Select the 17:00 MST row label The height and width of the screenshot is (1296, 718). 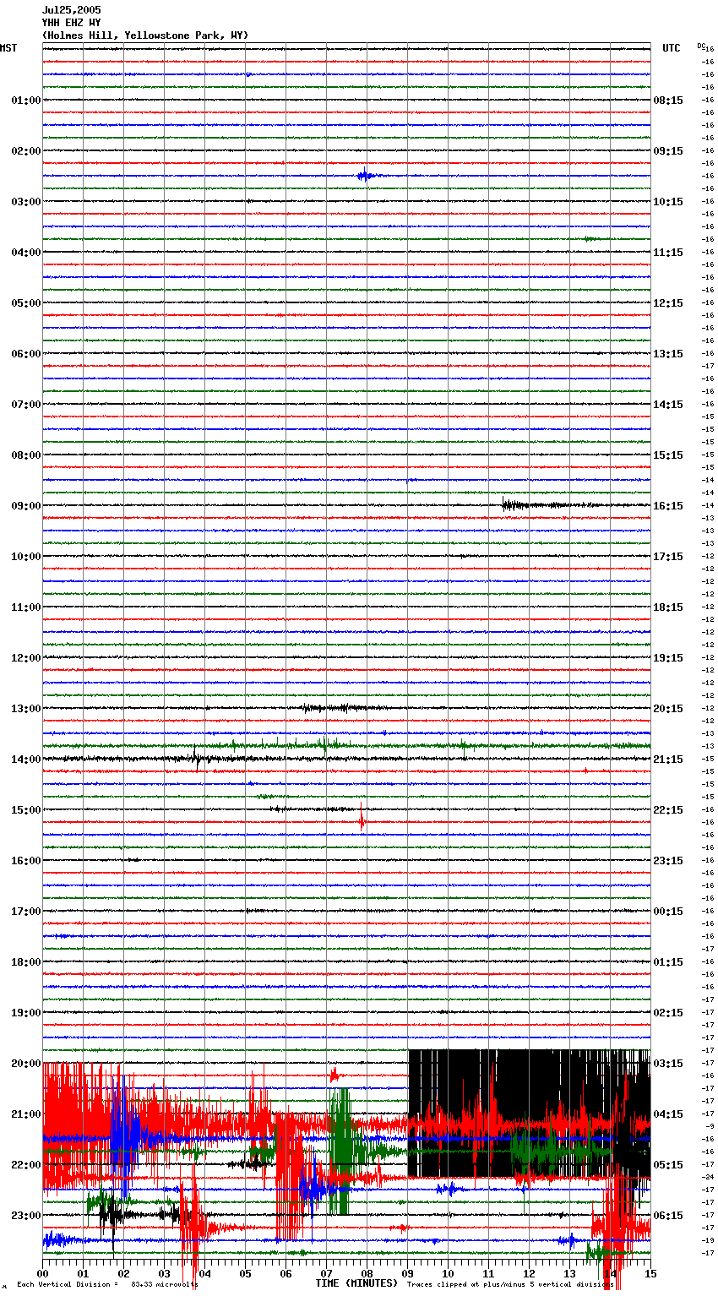(25, 912)
